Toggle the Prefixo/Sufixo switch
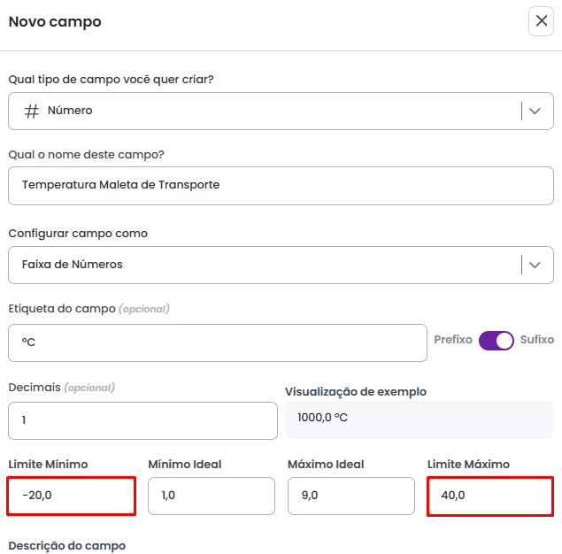 tap(497, 341)
